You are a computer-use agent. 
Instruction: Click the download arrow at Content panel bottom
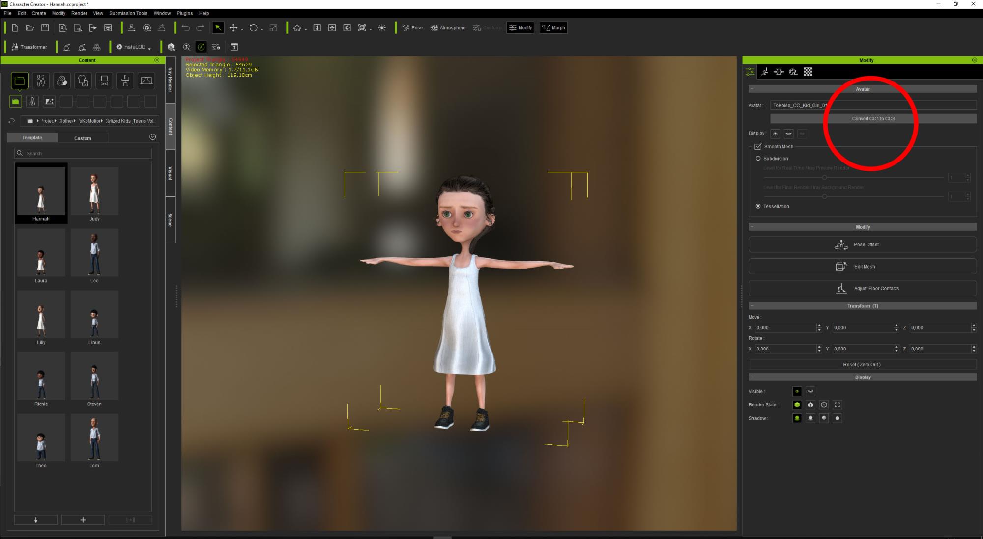coord(35,520)
